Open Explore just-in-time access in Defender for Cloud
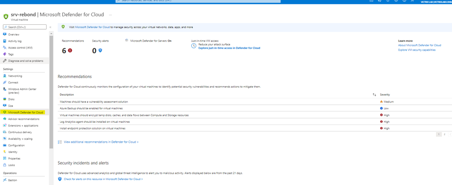 point(229,48)
